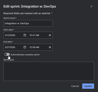Select the 3/13/2026 start date text
Viewport: 98px width, 92px height.
point(10,35)
